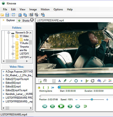The image size is (113, 117).
Task: Select the cross marker tool
Action: [x=82, y=81]
